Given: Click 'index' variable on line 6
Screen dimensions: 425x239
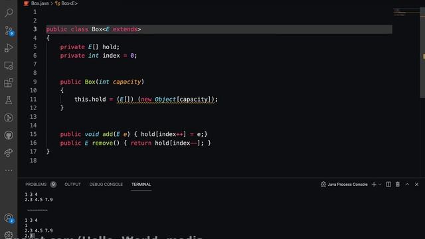Looking at the screenshot, I should point(111,56).
